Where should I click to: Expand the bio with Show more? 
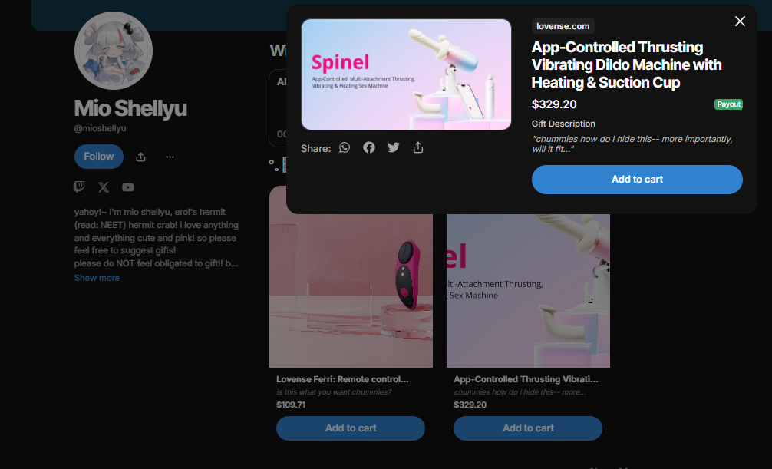97,278
